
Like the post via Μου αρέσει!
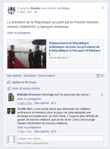(x=14, y=76)
